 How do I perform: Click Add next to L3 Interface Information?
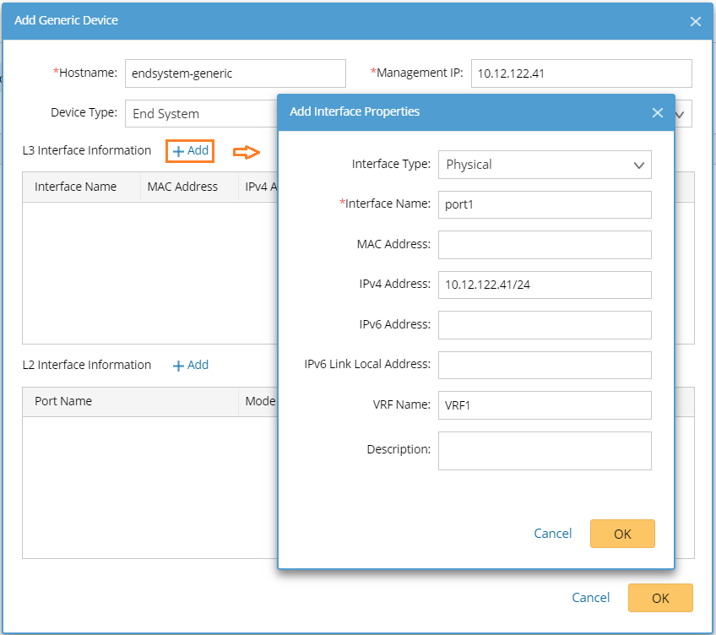tap(190, 151)
